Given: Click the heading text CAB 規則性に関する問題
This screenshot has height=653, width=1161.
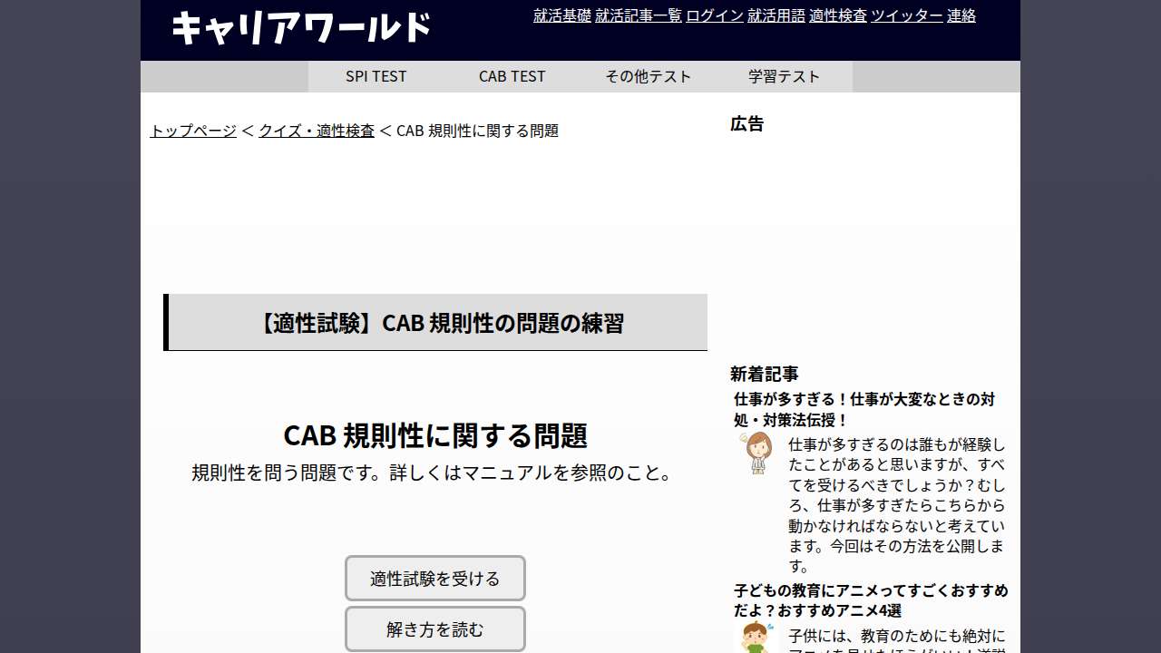Looking at the screenshot, I should [435, 435].
